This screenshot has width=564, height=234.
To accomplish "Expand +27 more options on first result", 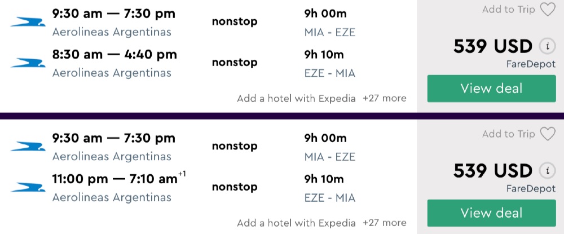I will [384, 98].
